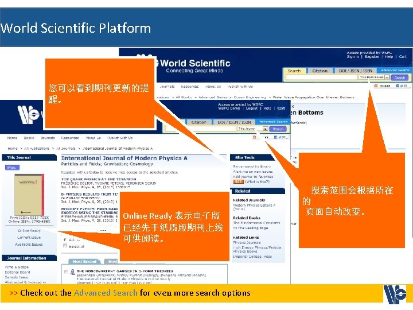Tick the Select All checkbox
413x310 pixels.
65,246
